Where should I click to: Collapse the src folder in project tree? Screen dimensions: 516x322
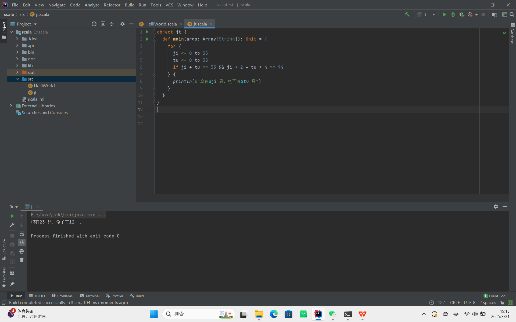tap(17, 79)
